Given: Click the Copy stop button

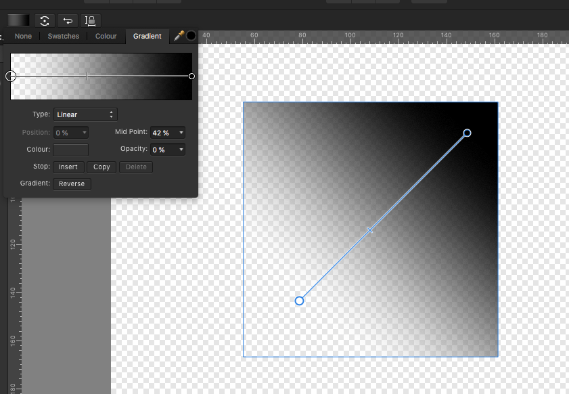Looking at the screenshot, I should (x=101, y=167).
